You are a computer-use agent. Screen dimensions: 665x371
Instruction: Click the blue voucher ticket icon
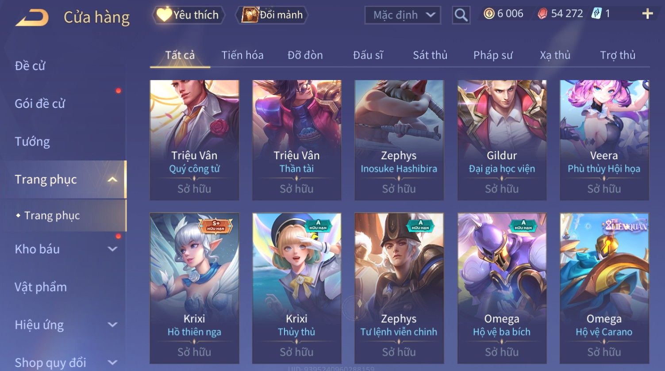point(596,14)
